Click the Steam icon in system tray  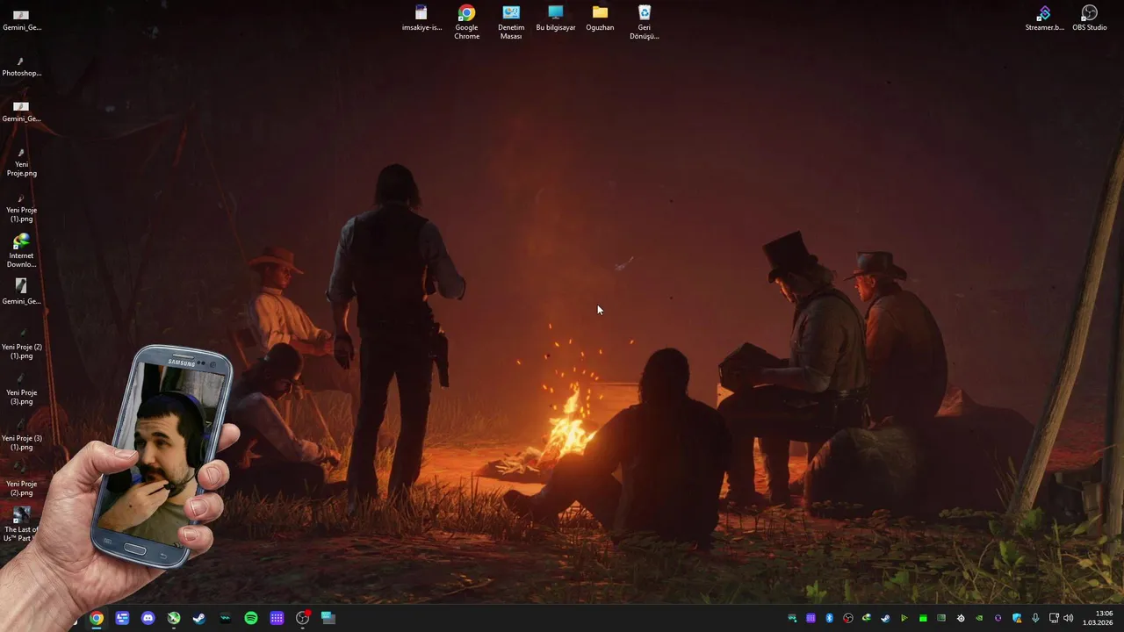pos(885,618)
